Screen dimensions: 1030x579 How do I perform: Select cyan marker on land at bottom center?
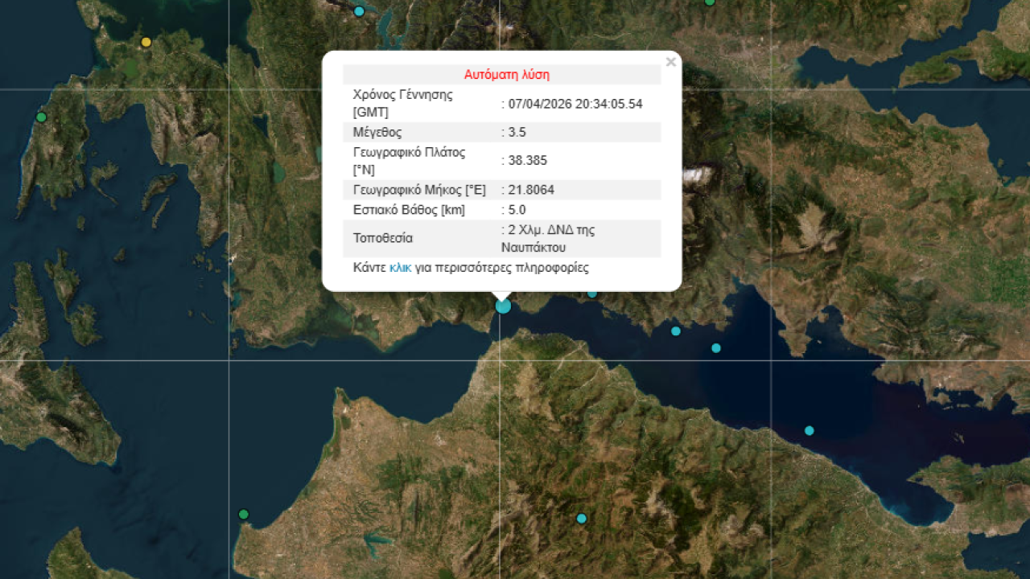pyautogui.click(x=581, y=519)
